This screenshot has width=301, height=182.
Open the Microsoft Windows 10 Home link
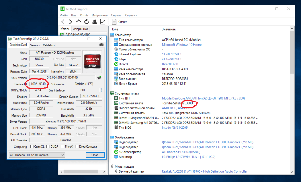coord(182,45)
